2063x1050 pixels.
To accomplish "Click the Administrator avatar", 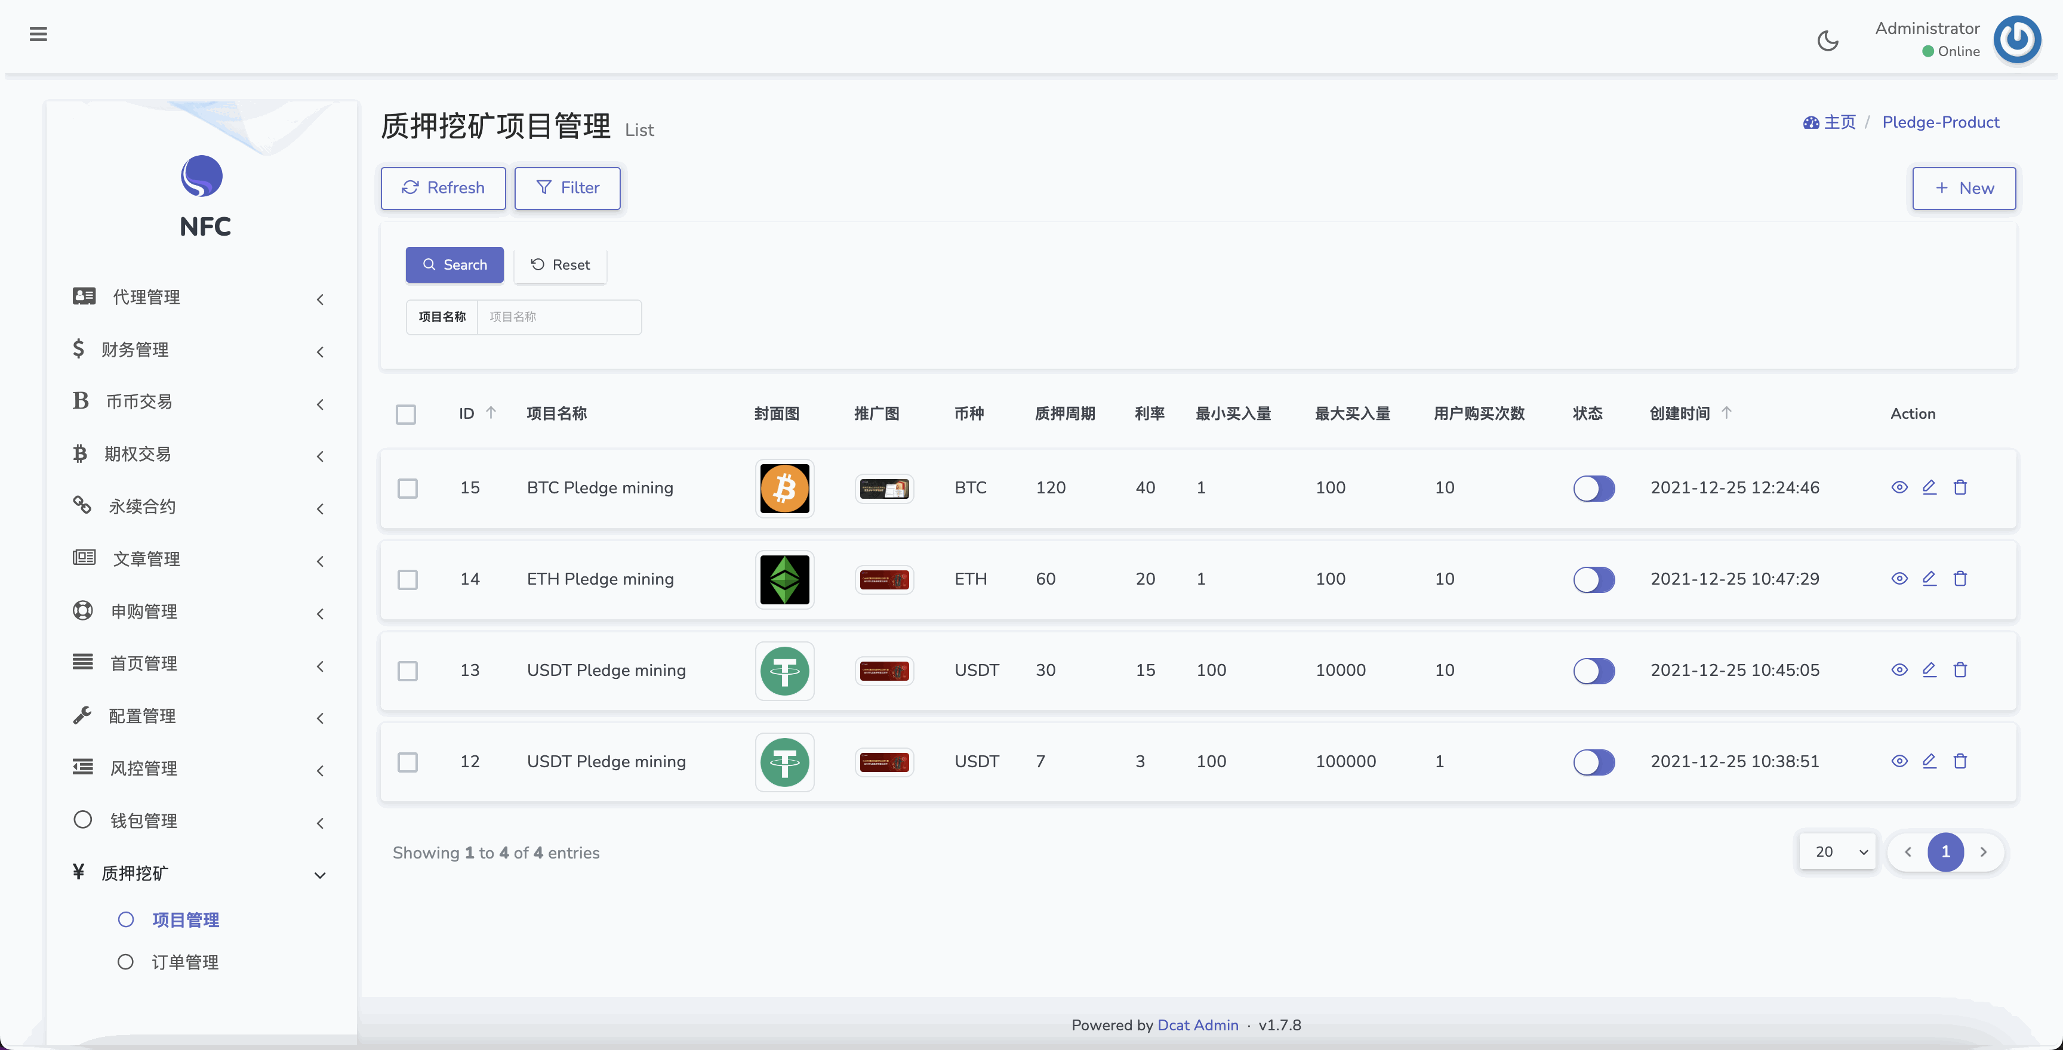I will click(2018, 39).
